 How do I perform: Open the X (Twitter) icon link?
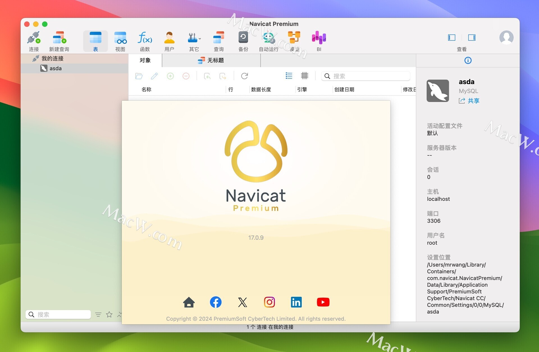(x=243, y=302)
